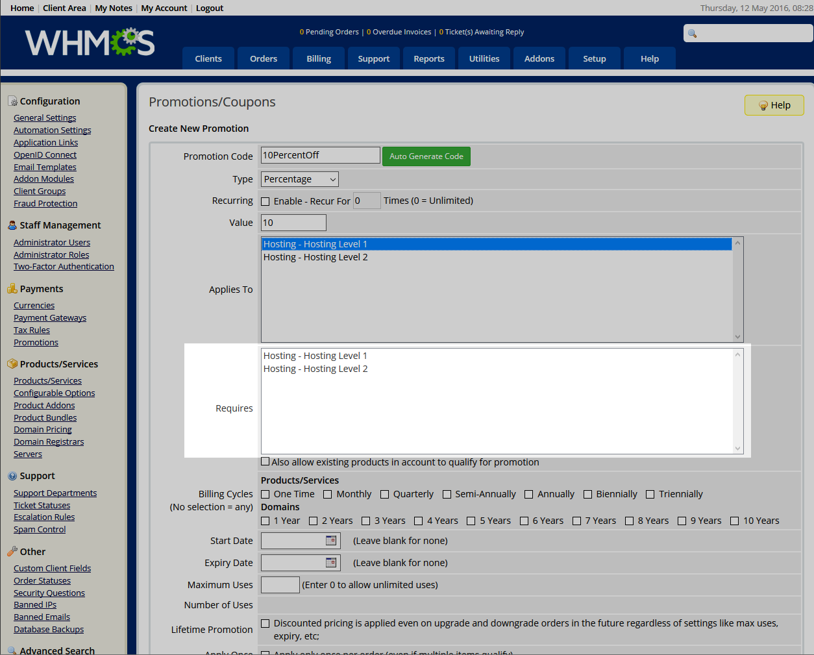The image size is (814, 655).
Task: Click the search magnifier icon
Action: click(x=693, y=34)
